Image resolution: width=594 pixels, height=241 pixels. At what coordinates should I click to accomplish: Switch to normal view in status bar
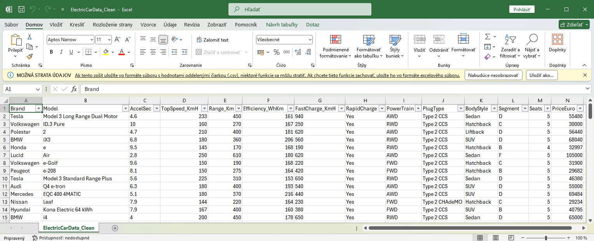pyautogui.click(x=480, y=238)
